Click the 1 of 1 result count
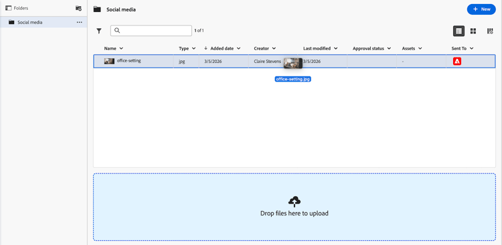The image size is (502, 245). (199, 31)
